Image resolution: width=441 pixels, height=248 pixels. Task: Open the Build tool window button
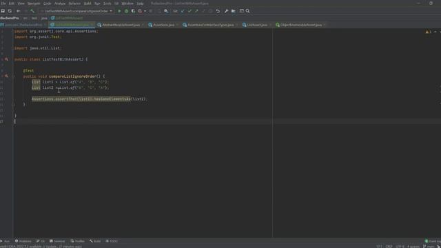[95, 241]
